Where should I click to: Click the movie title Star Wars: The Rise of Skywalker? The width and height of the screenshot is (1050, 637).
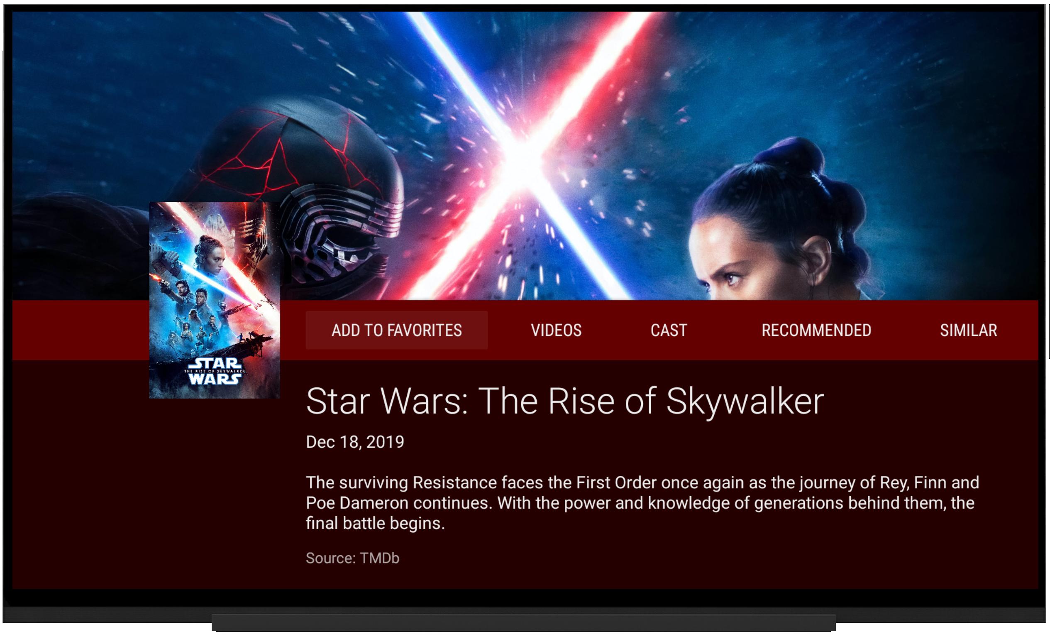[565, 402]
